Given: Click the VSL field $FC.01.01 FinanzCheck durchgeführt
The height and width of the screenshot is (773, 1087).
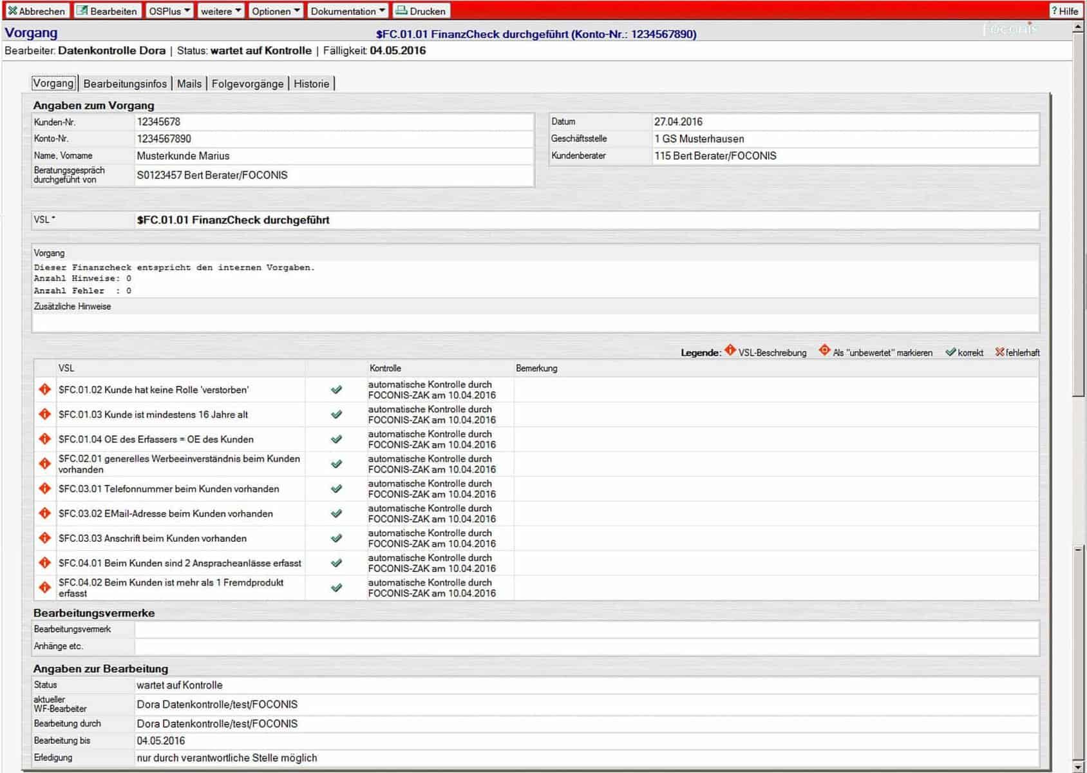Looking at the screenshot, I should tap(587, 220).
